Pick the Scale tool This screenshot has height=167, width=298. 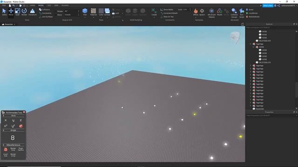(18, 12)
